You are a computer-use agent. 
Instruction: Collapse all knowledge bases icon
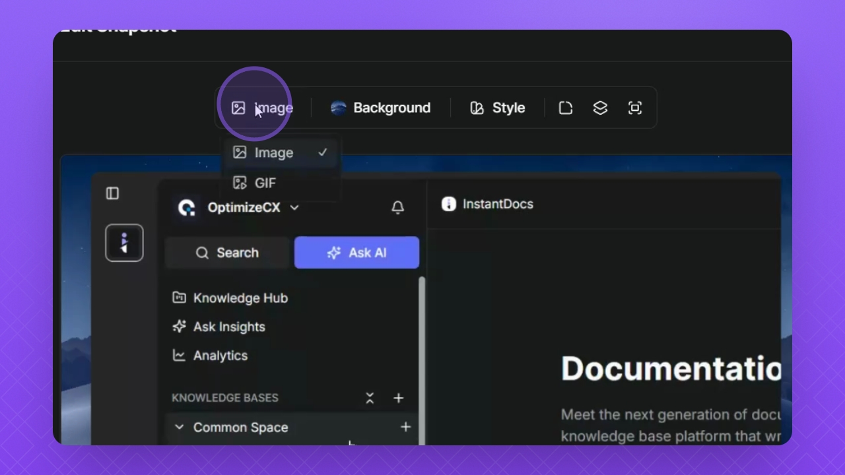point(370,398)
